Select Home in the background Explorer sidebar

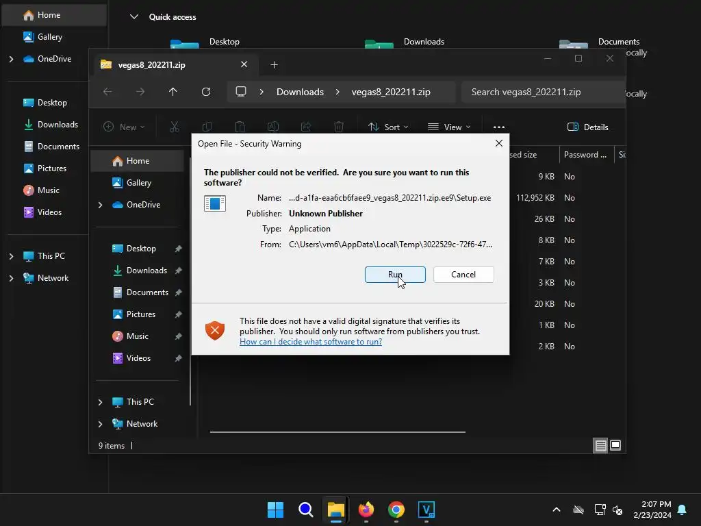(53, 15)
